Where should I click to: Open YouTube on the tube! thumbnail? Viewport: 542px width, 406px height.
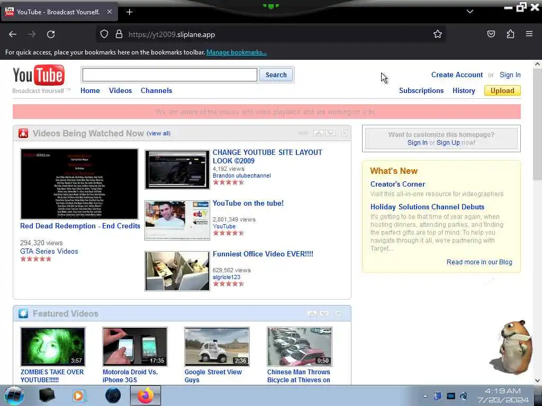click(177, 220)
